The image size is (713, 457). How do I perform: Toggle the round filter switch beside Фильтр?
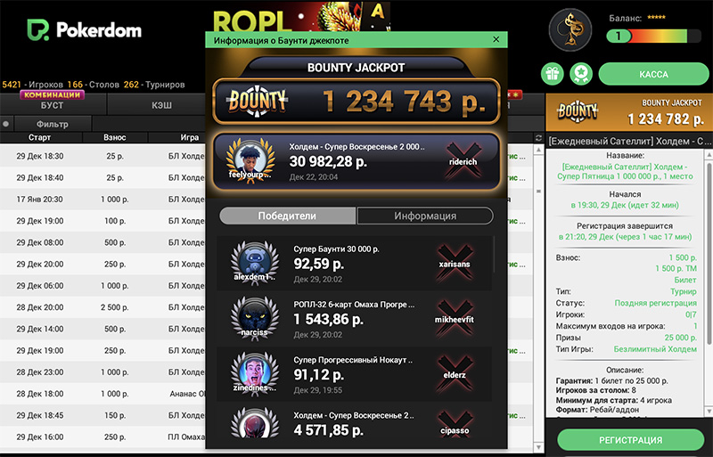[6, 124]
